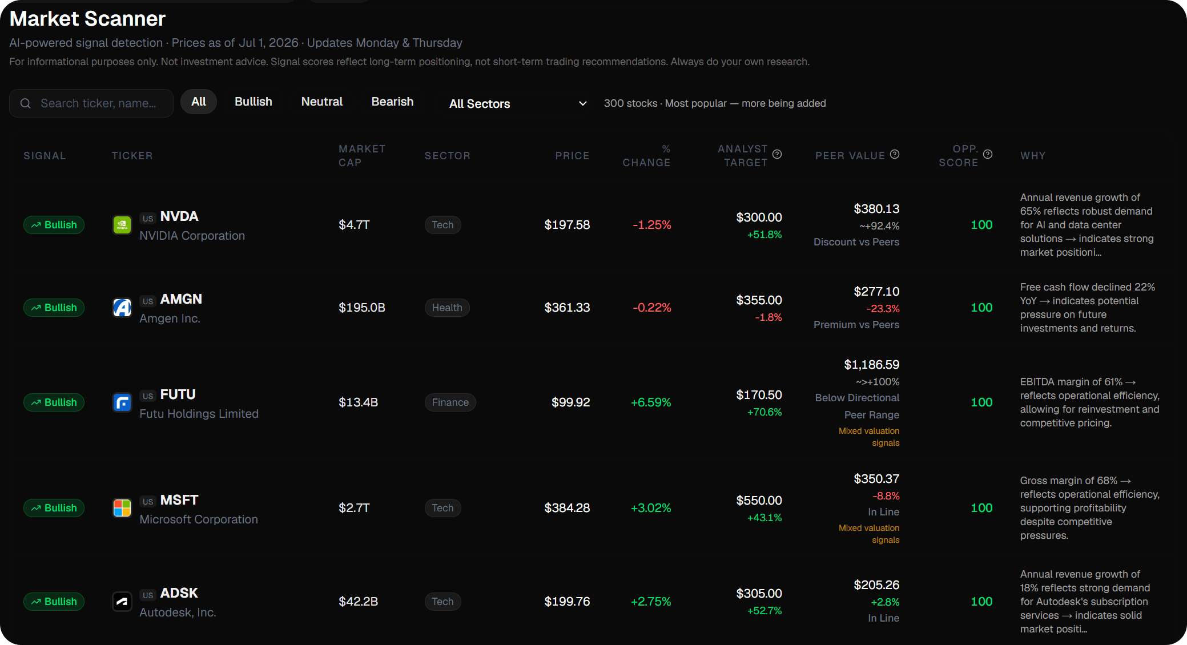1187x645 pixels.
Task: Click the Analyst Target help icon
Action: tap(777, 154)
